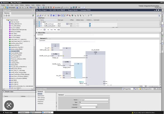Click the Cut scissors icon
The image size is (164, 114).
tap(20, 7)
